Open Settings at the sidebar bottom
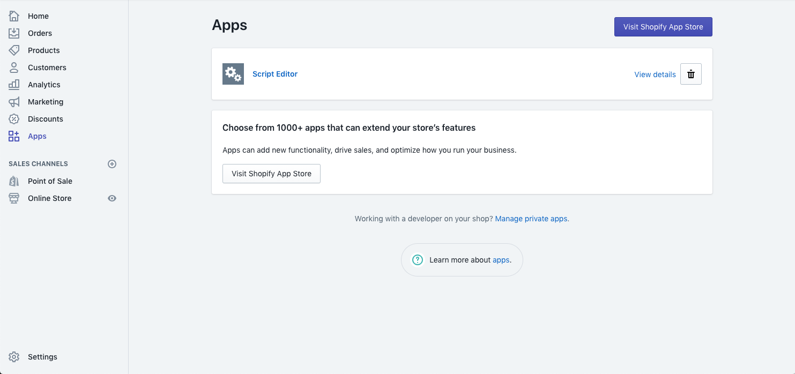Screen dimensions: 795x374 (x=42, y=357)
